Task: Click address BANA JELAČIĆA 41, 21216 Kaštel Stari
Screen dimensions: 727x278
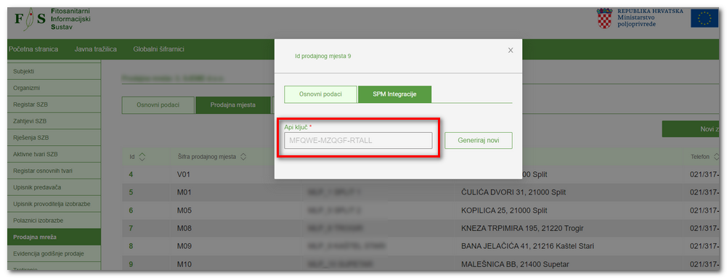Action: pyautogui.click(x=527, y=246)
